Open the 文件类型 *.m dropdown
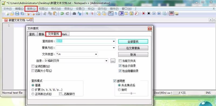 96,54
